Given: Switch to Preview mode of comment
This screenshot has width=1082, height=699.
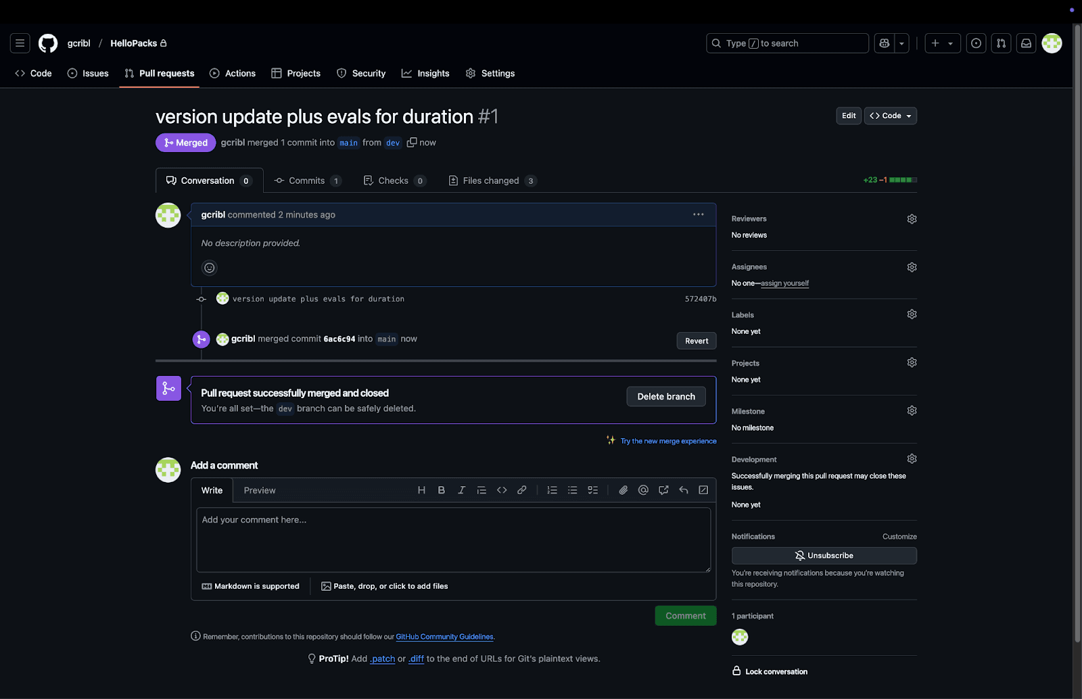Looking at the screenshot, I should point(260,491).
